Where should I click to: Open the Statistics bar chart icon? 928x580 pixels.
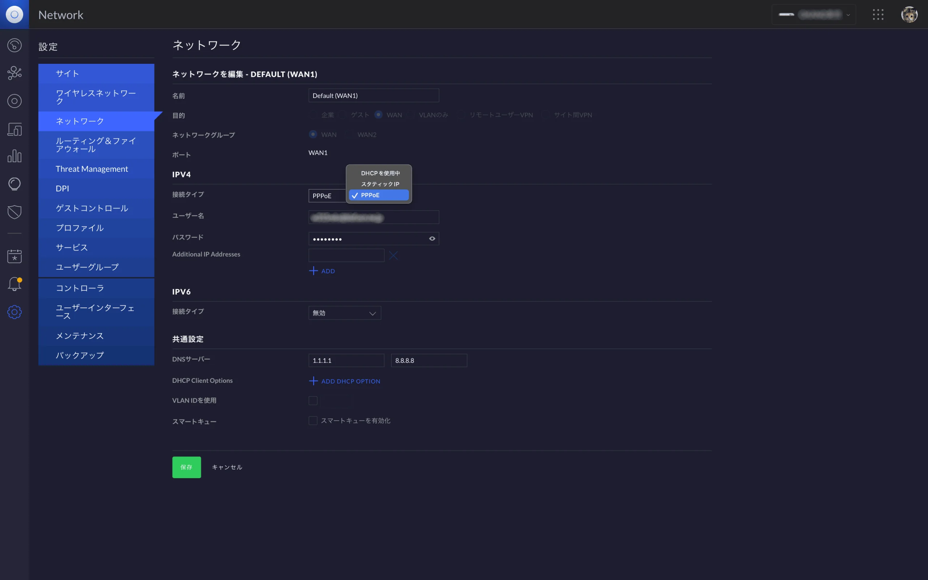14,156
